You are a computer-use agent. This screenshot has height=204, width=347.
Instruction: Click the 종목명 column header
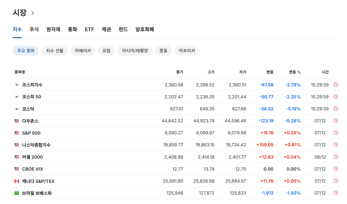(20, 72)
